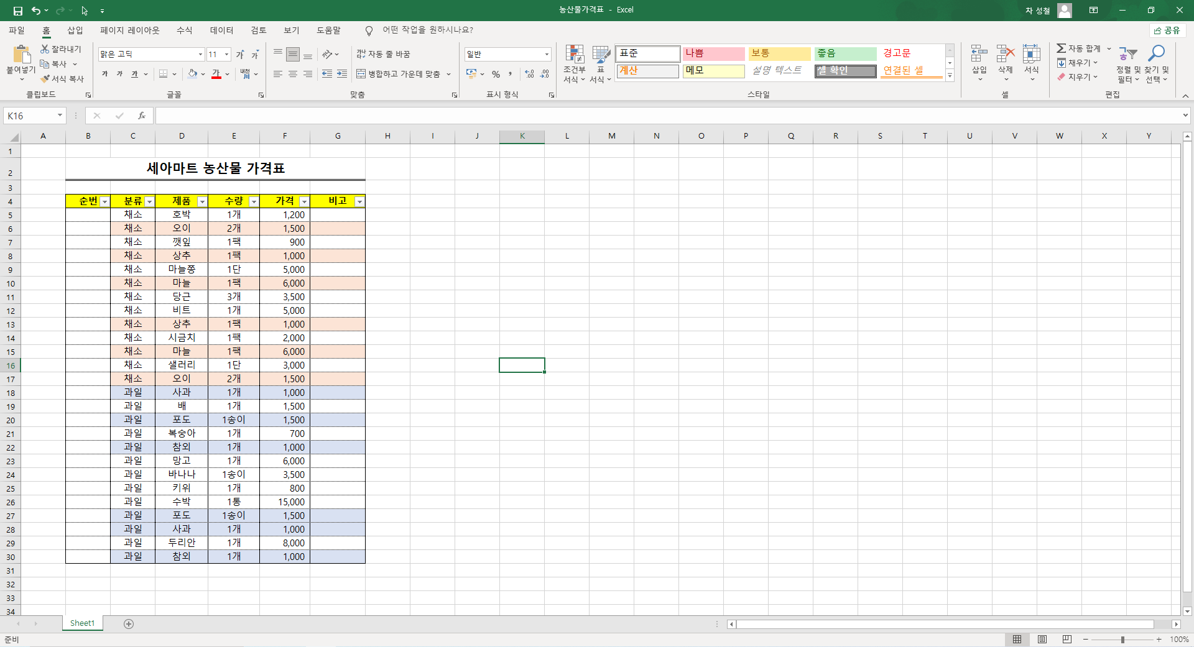The width and height of the screenshot is (1194, 647).
Task: Switch to page layout view in the status bar
Action: [x=1042, y=640]
